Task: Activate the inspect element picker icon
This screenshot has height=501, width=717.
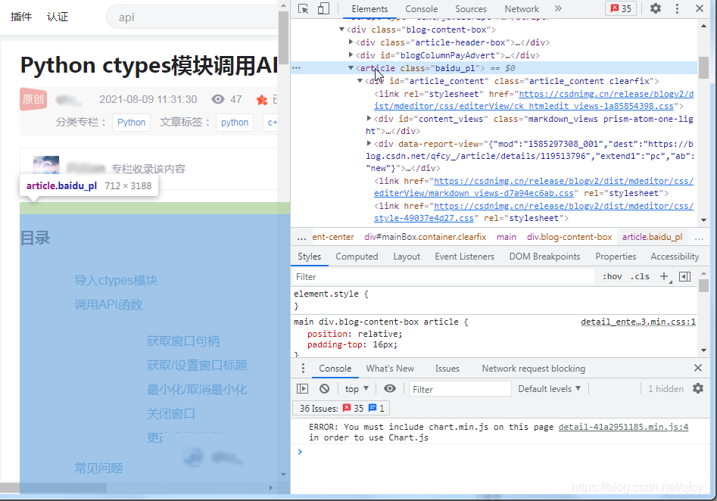Action: click(303, 8)
